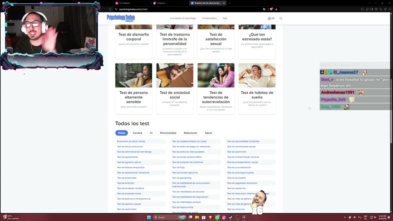Open the 'Test de ansiedad social' card image
Image resolution: width=393 pixels, height=221 pixels.
pos(175,75)
